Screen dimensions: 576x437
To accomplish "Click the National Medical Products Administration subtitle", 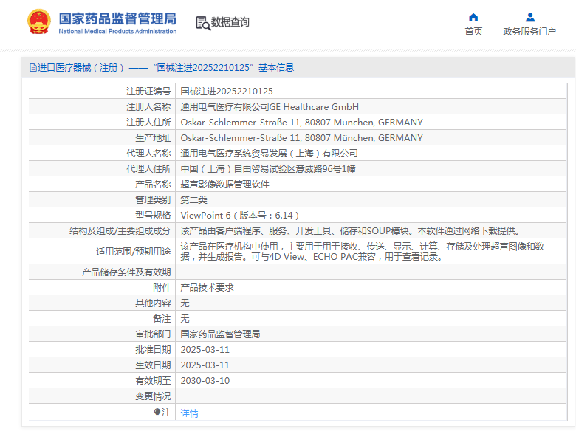I will pyautogui.click(x=117, y=32).
